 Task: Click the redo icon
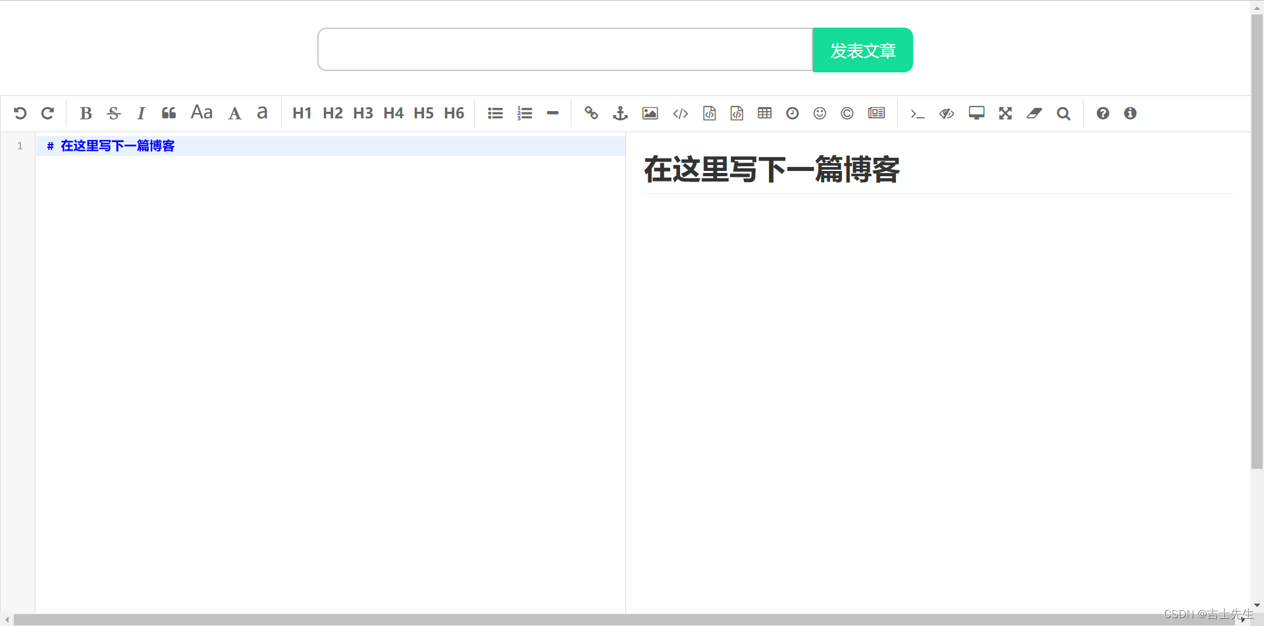coord(47,113)
